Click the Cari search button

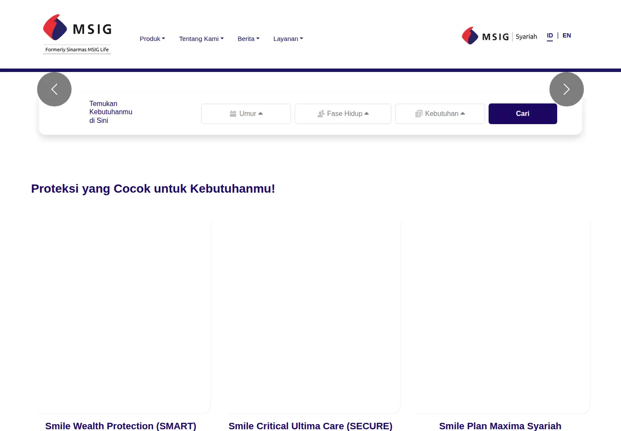pos(523,114)
